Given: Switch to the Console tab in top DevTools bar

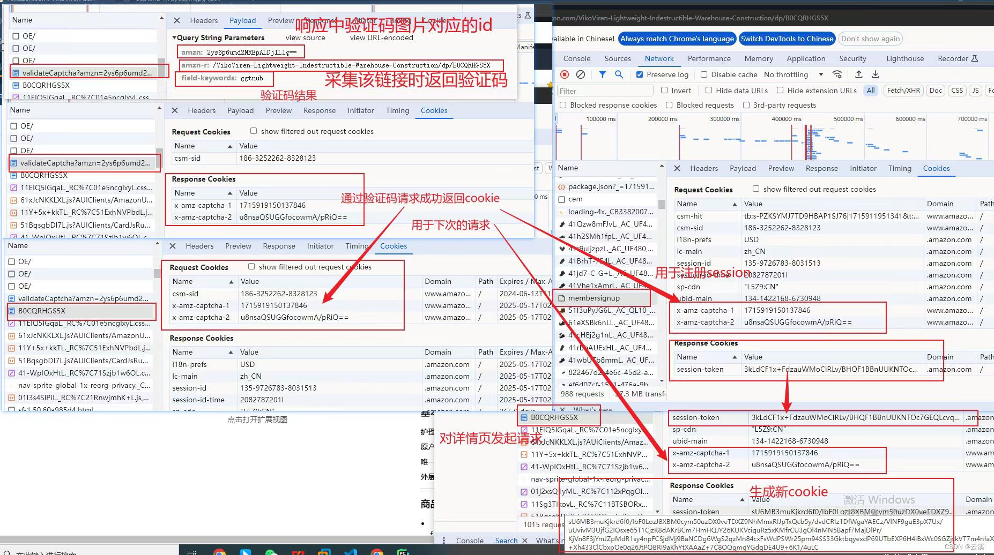Looking at the screenshot, I should pyautogui.click(x=577, y=58).
